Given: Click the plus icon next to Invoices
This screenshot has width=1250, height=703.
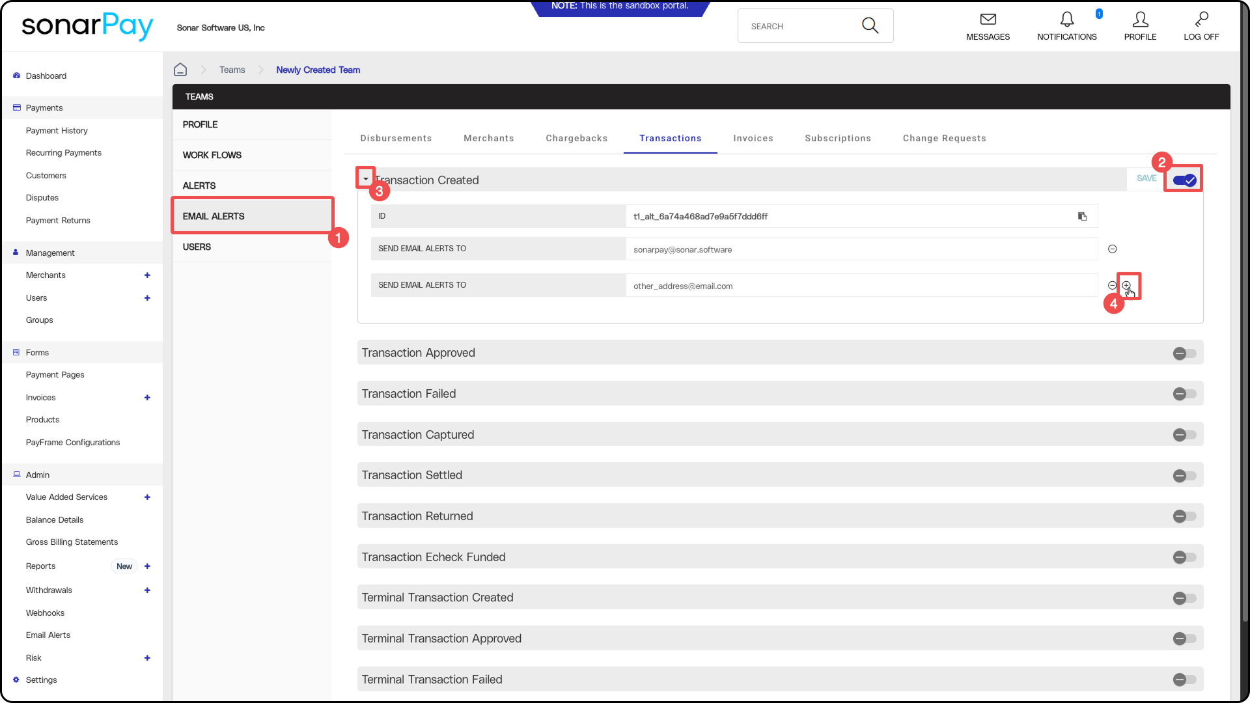Looking at the screenshot, I should pyautogui.click(x=147, y=398).
